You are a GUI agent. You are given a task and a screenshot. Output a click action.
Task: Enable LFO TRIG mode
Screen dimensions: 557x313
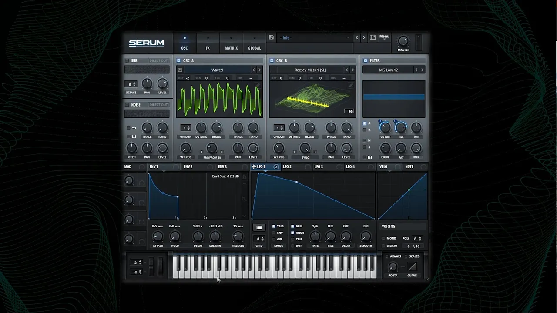pos(274,226)
